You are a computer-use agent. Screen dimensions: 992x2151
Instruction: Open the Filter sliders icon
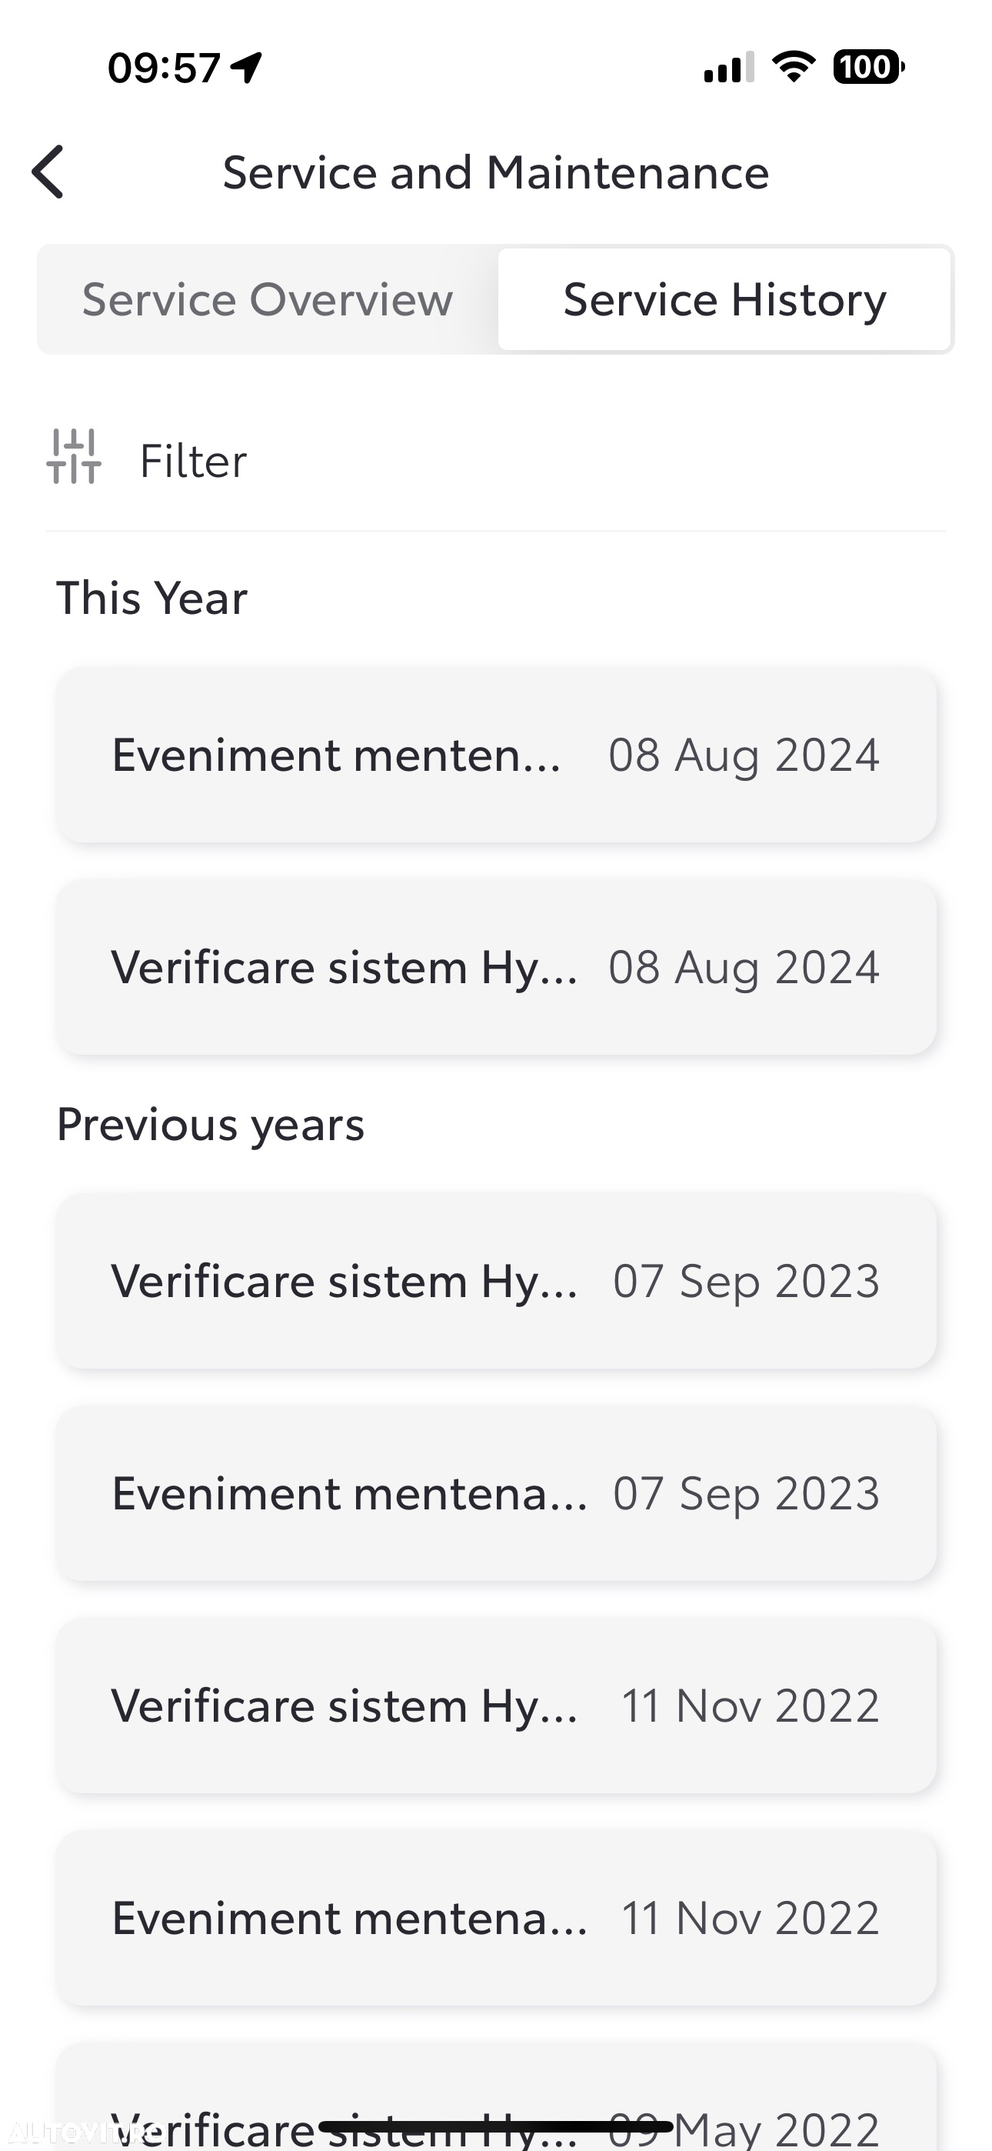pos(74,457)
